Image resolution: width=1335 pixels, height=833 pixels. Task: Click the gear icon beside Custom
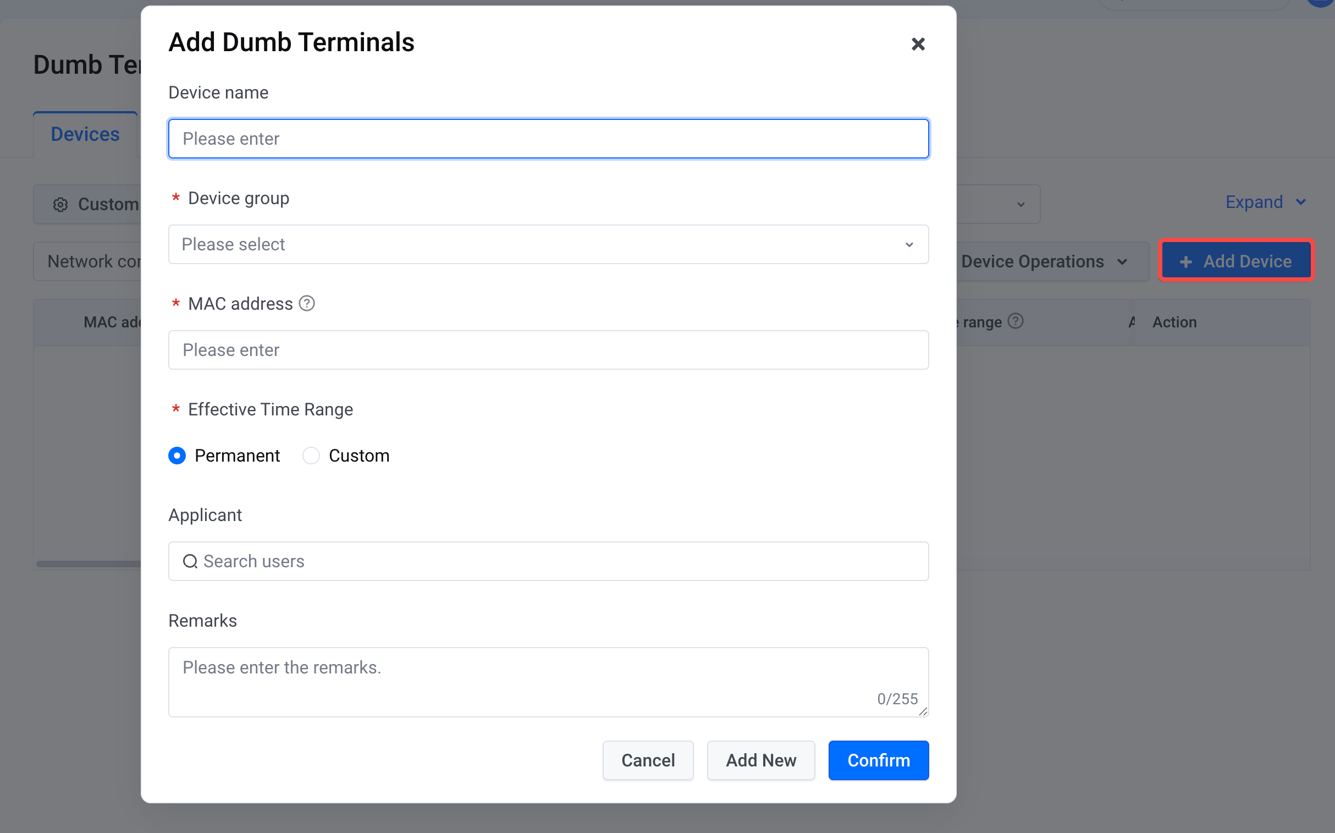(x=60, y=205)
